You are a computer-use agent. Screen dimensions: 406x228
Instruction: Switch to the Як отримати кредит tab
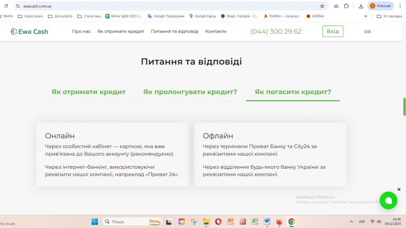pyautogui.click(x=89, y=92)
